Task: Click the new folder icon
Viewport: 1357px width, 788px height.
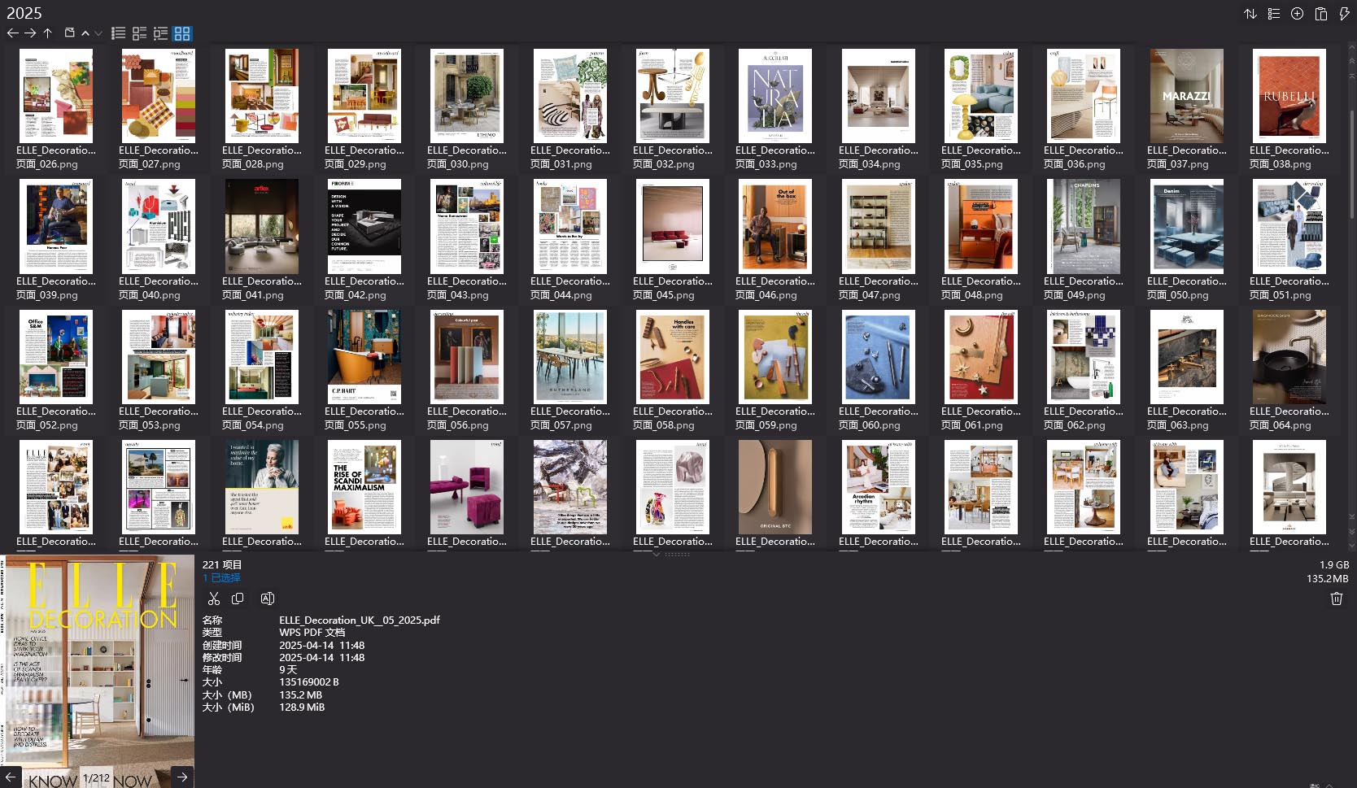Action: pyautogui.click(x=70, y=33)
